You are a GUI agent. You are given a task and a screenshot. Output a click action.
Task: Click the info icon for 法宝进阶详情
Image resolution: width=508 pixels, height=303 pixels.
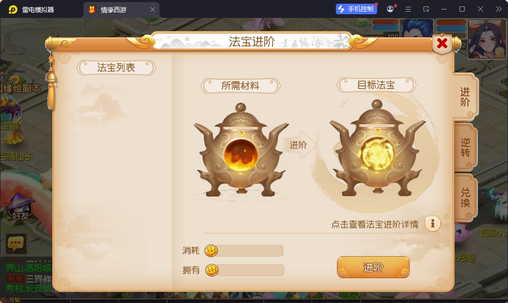[x=432, y=223]
